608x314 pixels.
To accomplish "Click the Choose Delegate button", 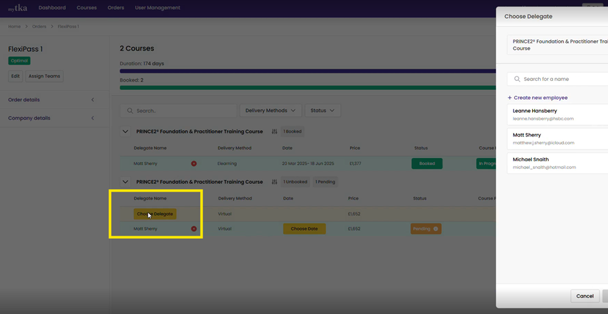I will click(155, 214).
